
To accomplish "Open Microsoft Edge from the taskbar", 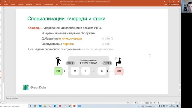I will [55, 106].
